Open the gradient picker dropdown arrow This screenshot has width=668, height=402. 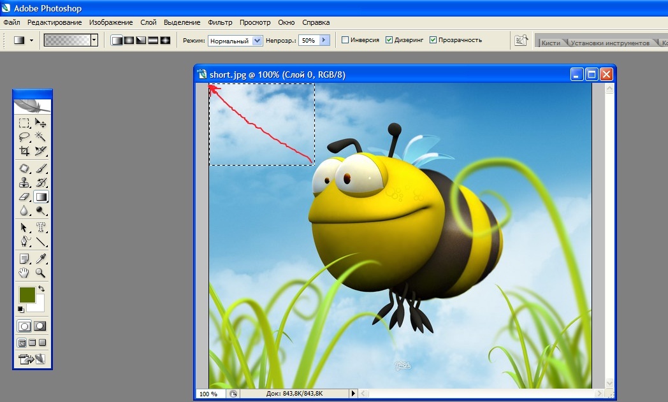94,41
